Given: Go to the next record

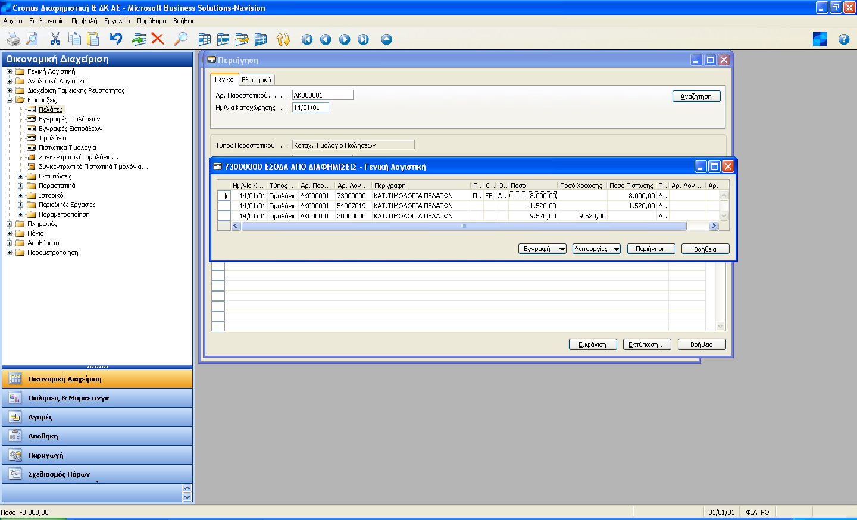Looking at the screenshot, I should pyautogui.click(x=345, y=39).
